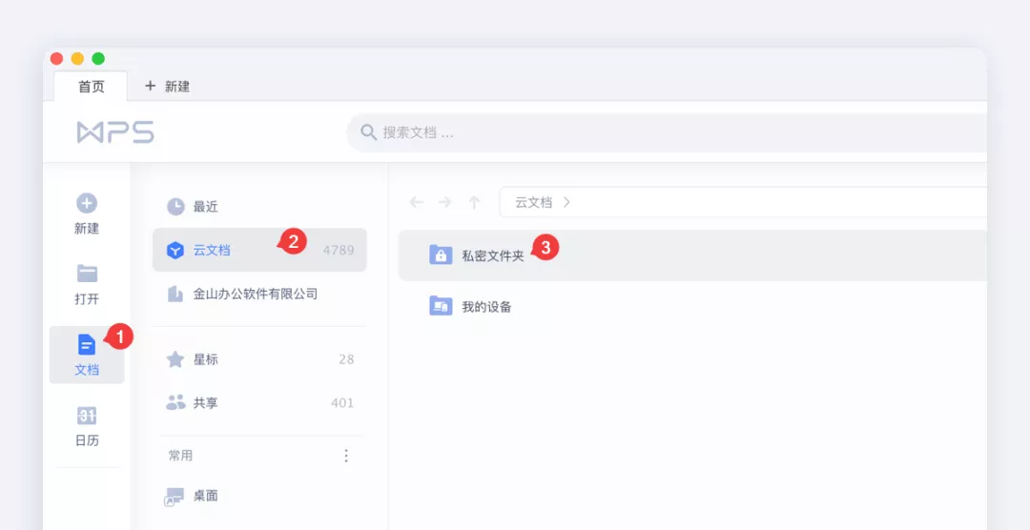Expand the chevron after 云文档 in the path bar
The height and width of the screenshot is (530, 1030).
tap(566, 202)
